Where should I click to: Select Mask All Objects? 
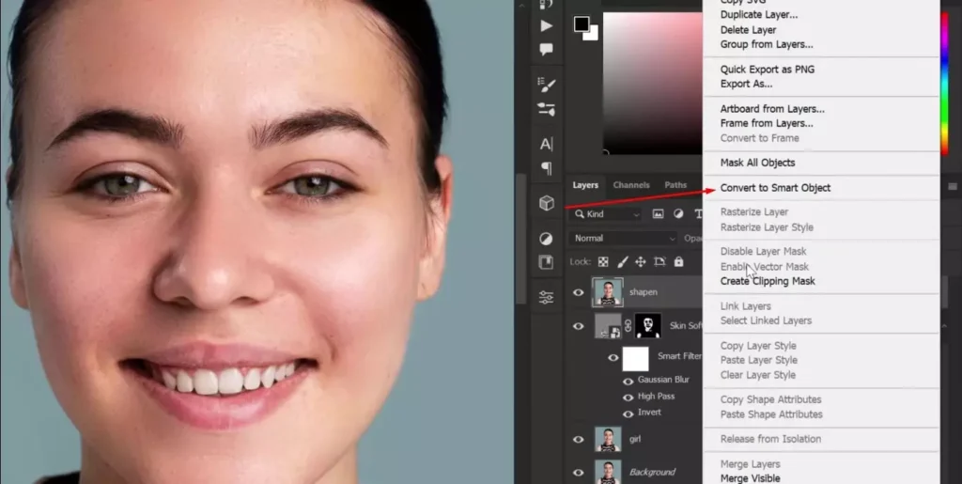point(757,163)
